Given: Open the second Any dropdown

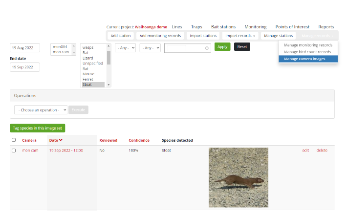Looking at the screenshot, I should click(150, 48).
